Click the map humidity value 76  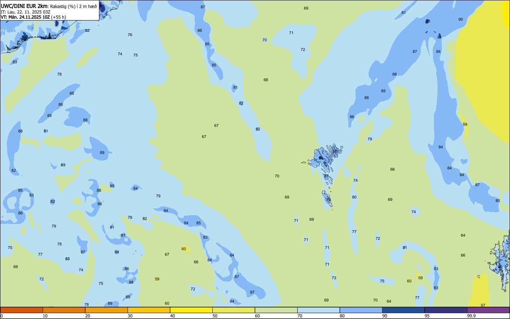coord(130,35)
